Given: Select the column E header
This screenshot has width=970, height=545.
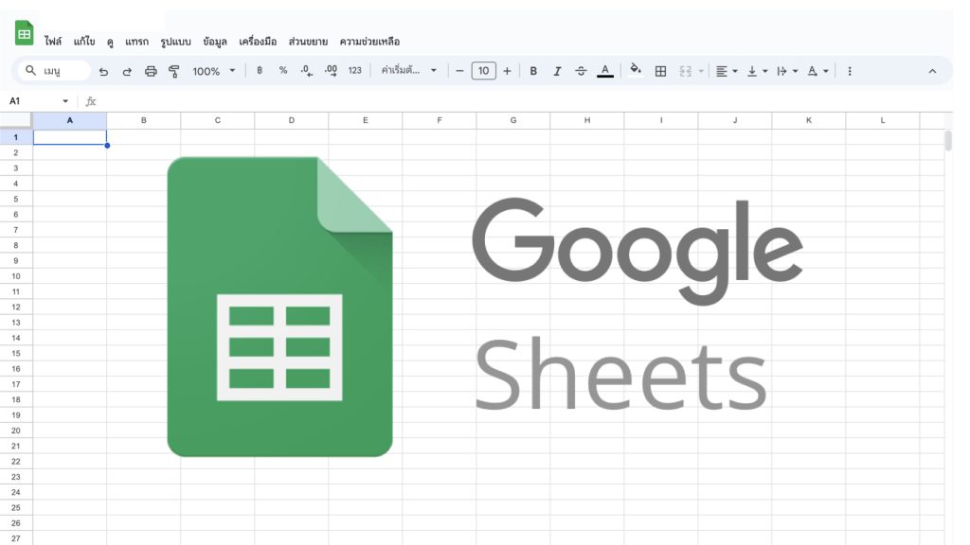Looking at the screenshot, I should pos(366,120).
